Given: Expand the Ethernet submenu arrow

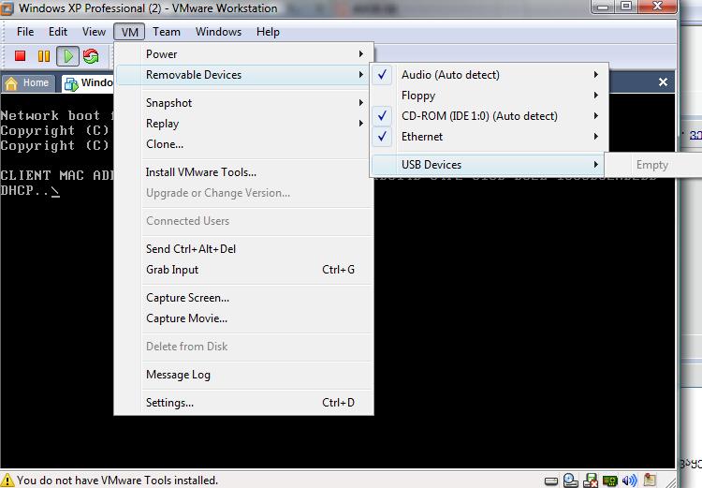Looking at the screenshot, I should pos(596,136).
